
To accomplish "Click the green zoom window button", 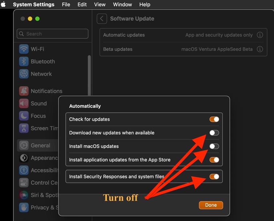I will coord(37,19).
